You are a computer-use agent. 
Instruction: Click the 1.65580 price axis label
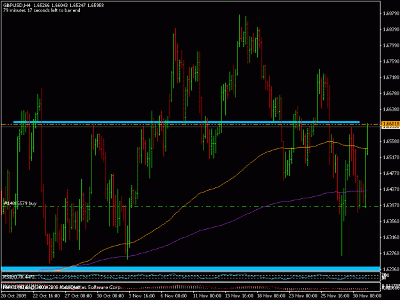tap(391, 141)
